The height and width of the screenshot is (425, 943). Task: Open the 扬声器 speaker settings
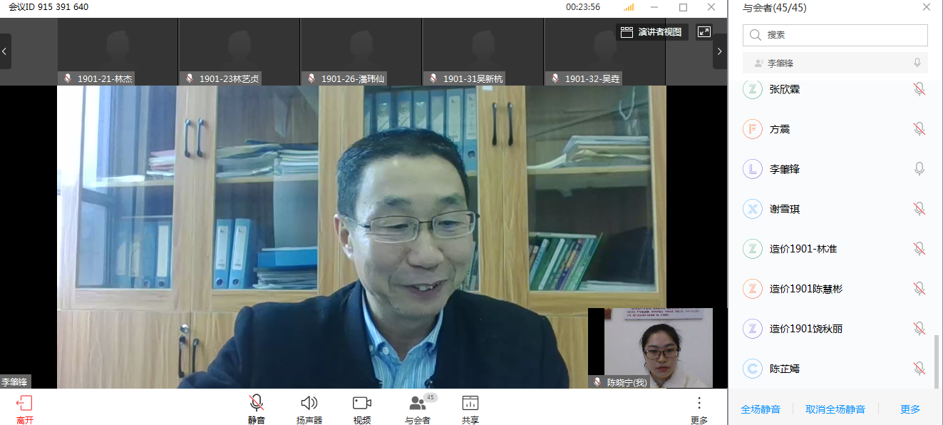click(309, 404)
